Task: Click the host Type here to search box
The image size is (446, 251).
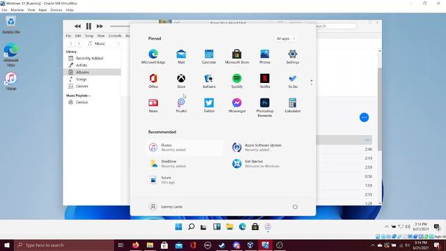Action: pyautogui.click(x=64, y=245)
